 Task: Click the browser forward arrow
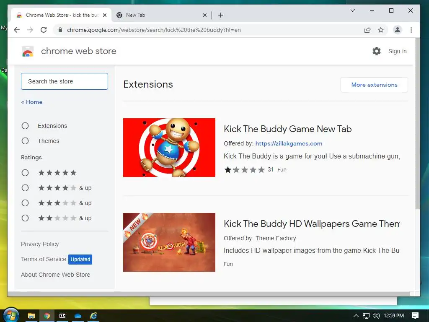[30, 30]
